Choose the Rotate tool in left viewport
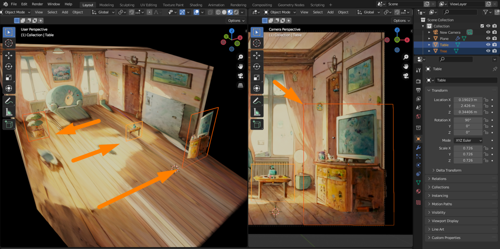 (x=9, y=66)
